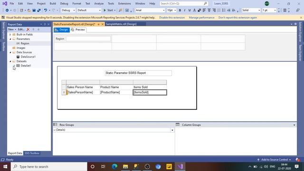The width and height of the screenshot is (304, 171).
Task: Open the New dropdown in Report Data
Action: [x=12, y=29]
